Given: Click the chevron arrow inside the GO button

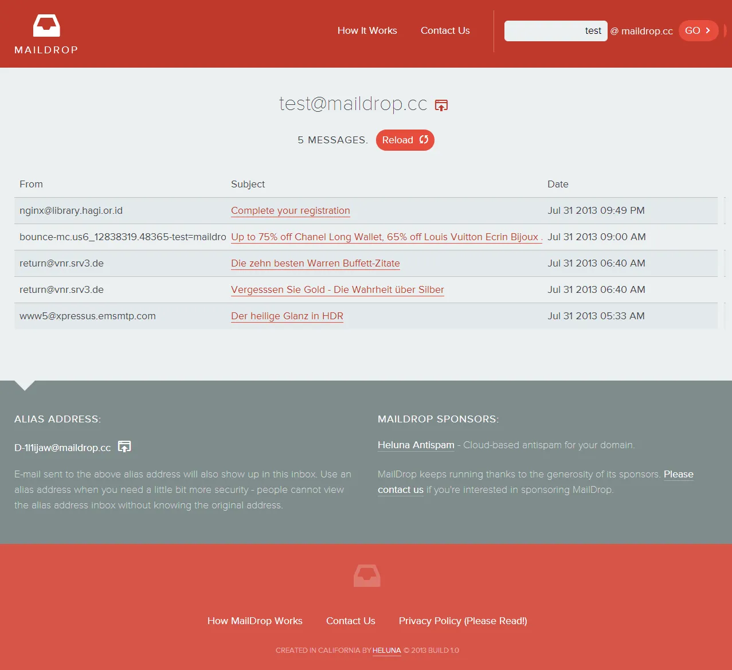Looking at the screenshot, I should 709,30.
